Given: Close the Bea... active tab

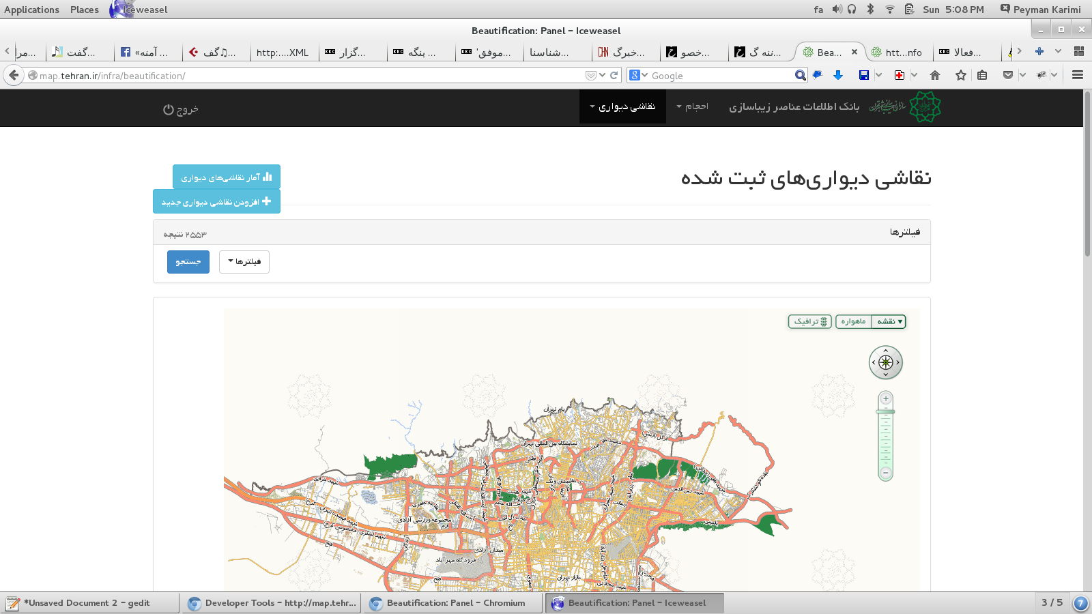Looking at the screenshot, I should [854, 52].
